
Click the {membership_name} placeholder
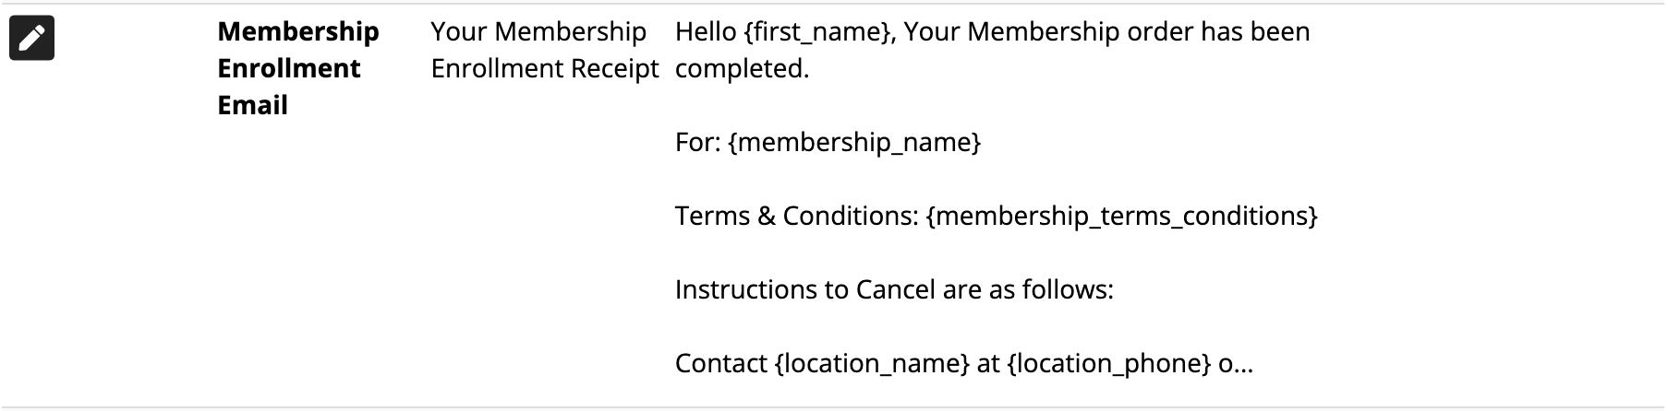tap(854, 142)
